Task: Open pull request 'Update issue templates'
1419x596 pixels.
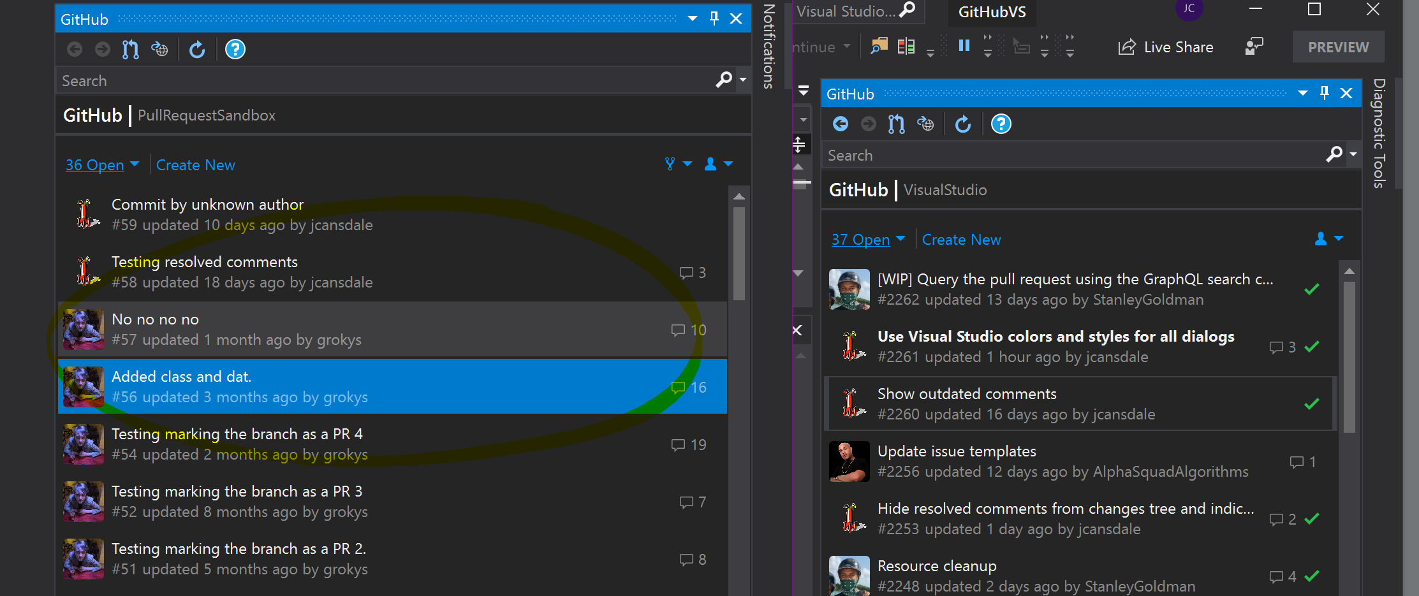Action: (x=1080, y=462)
